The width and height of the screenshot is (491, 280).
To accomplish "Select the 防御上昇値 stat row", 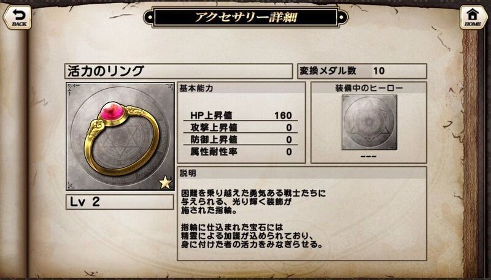I will click(x=241, y=139).
